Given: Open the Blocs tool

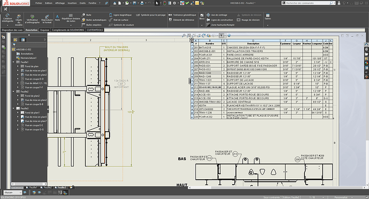Looking at the screenshot, I should [x=202, y=17].
